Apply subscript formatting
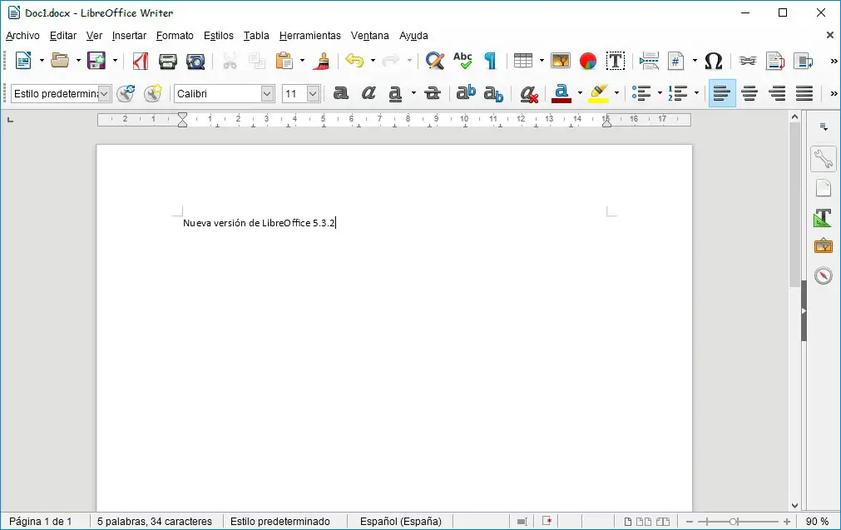 pos(493,94)
